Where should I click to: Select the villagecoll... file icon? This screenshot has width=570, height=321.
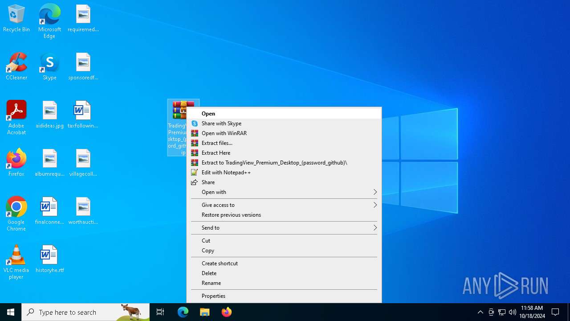tap(83, 163)
